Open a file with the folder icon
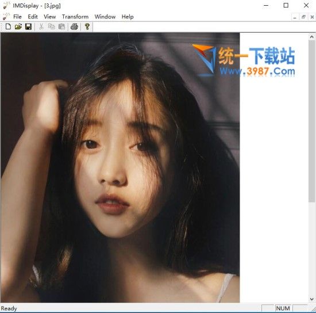This screenshot has width=316, height=313. 18,26
